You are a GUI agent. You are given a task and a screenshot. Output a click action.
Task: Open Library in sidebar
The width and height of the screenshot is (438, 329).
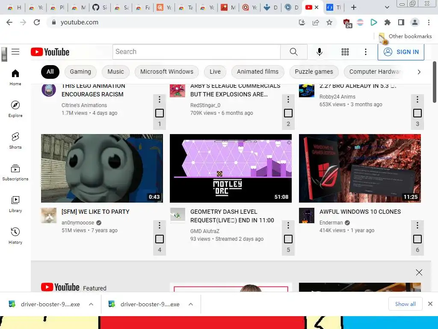click(15, 204)
